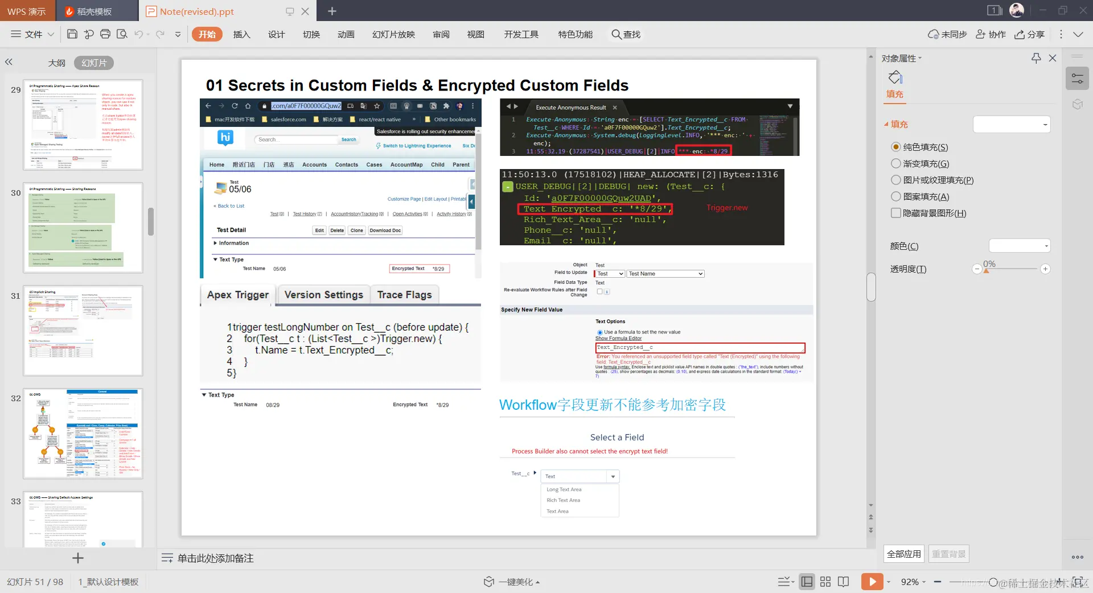Open the quick access toolbar customization arrow
Screen dimensions: 1093x593
pos(178,35)
